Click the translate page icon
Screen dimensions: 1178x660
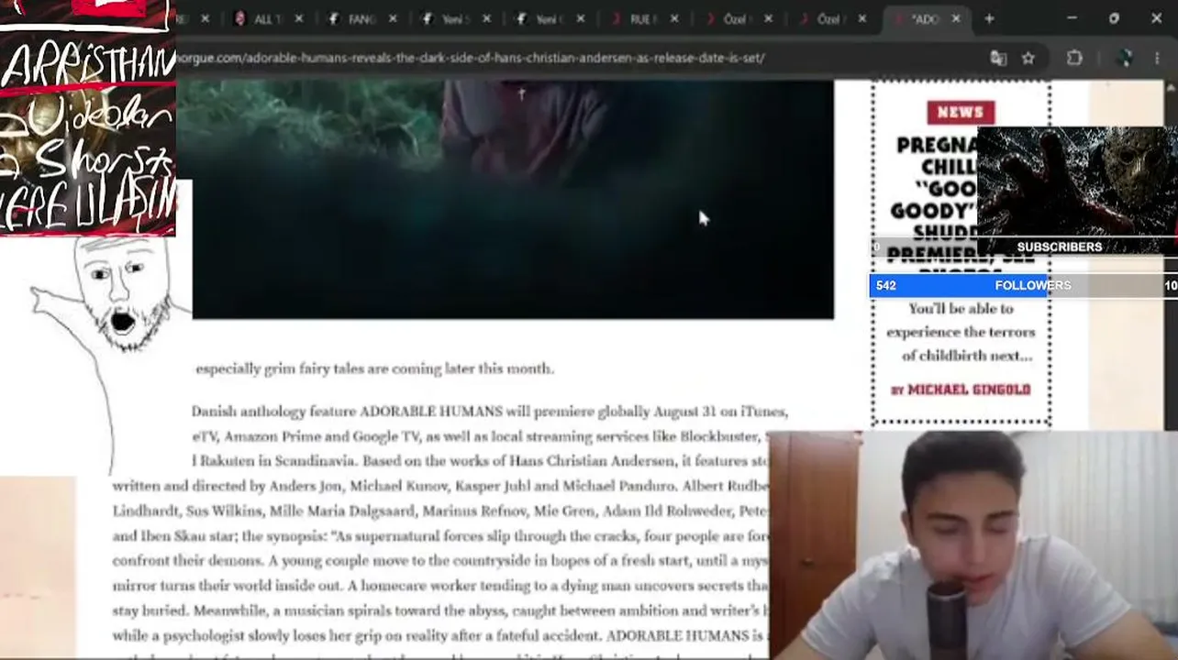[998, 58]
